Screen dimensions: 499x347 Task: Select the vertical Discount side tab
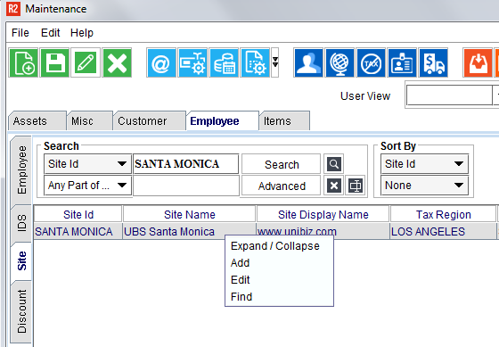click(x=21, y=311)
